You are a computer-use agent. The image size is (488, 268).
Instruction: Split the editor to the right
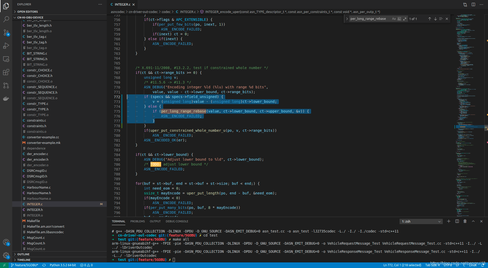pyautogui.click(x=473, y=5)
